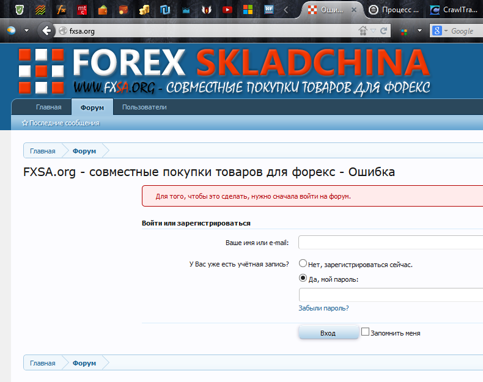
Task: Open the red purse with coin pinned tab
Action: [x=124, y=10]
